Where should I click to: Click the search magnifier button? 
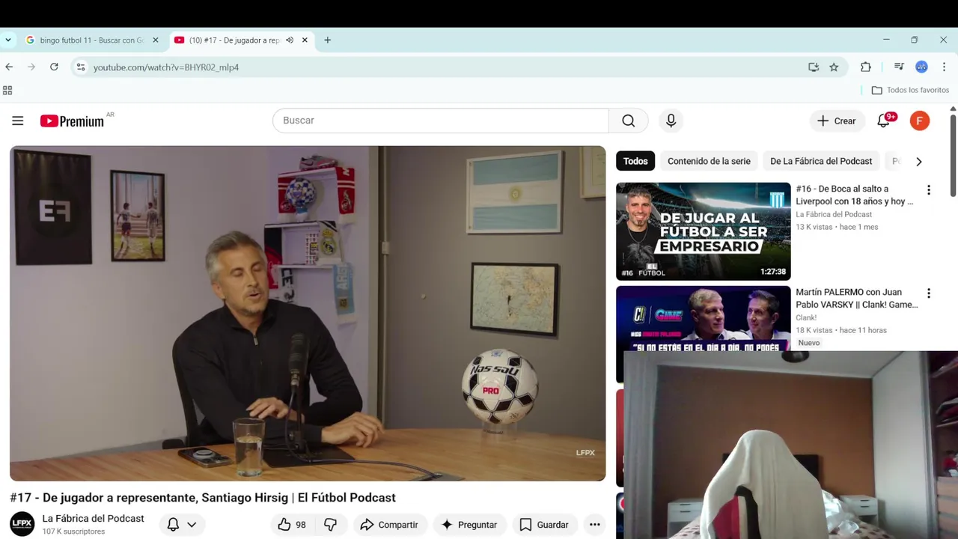point(628,121)
